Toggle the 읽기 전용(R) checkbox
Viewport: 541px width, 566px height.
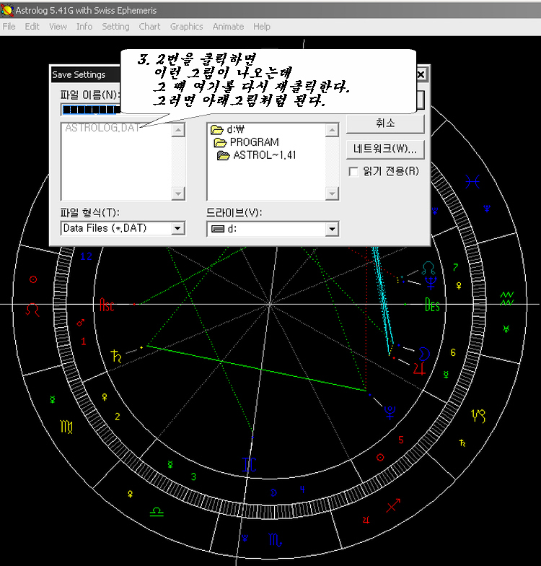(353, 172)
